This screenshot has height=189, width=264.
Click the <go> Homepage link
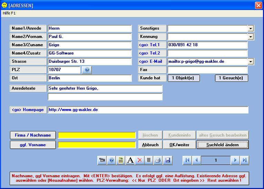tap(28, 110)
